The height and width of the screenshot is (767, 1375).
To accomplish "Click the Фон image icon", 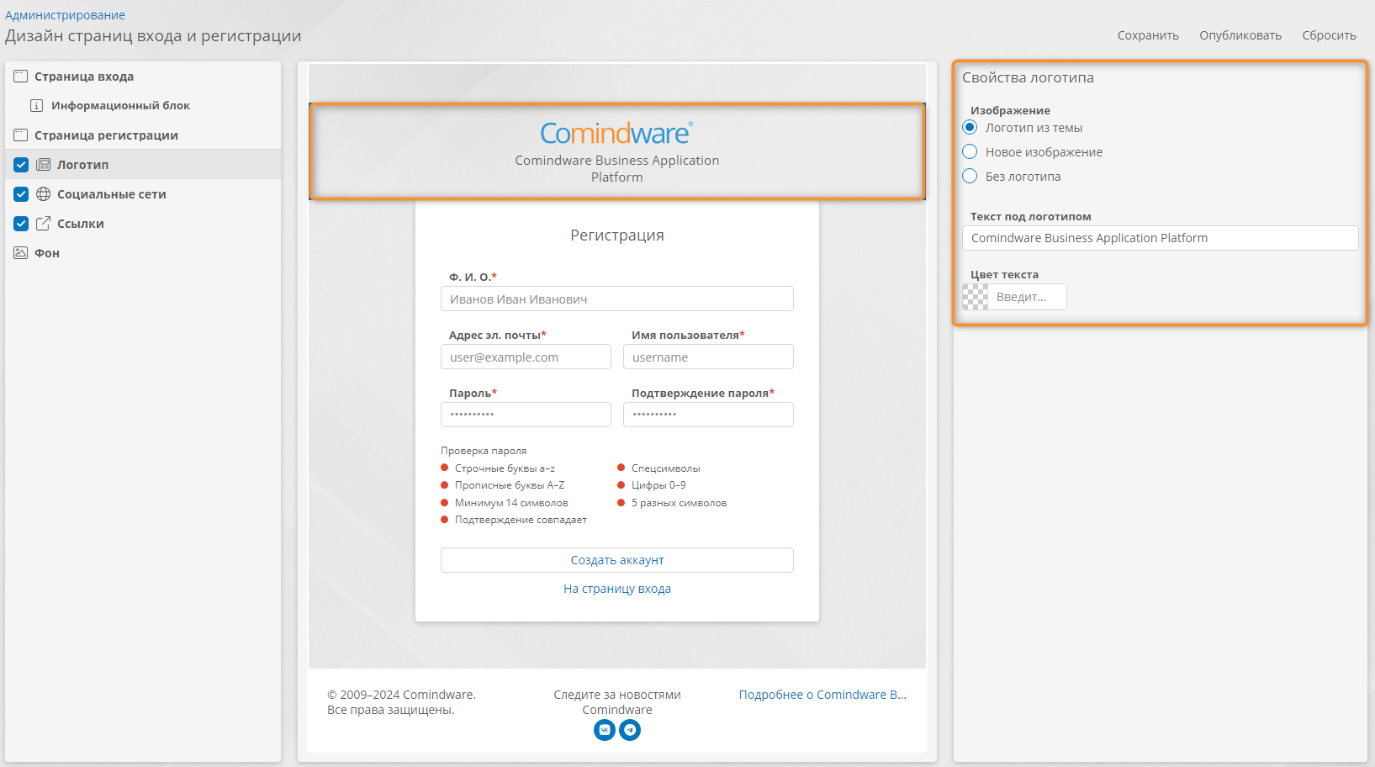I will 21,252.
